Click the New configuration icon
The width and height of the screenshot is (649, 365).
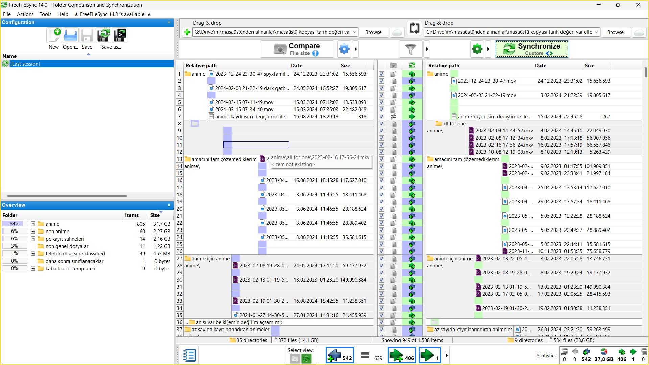(x=54, y=35)
